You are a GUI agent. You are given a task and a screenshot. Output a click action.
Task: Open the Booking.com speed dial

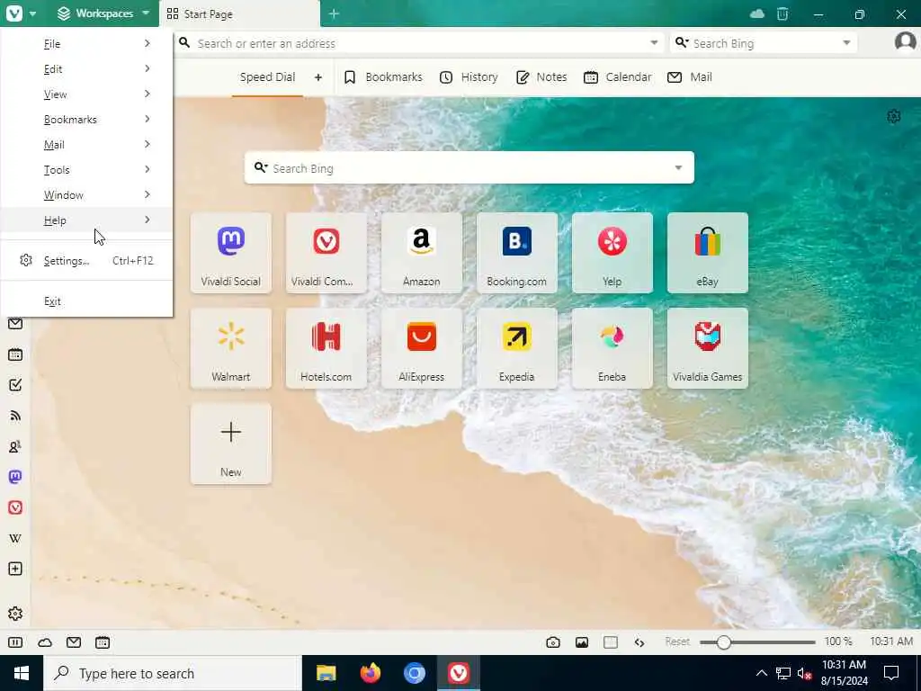pyautogui.click(x=517, y=253)
